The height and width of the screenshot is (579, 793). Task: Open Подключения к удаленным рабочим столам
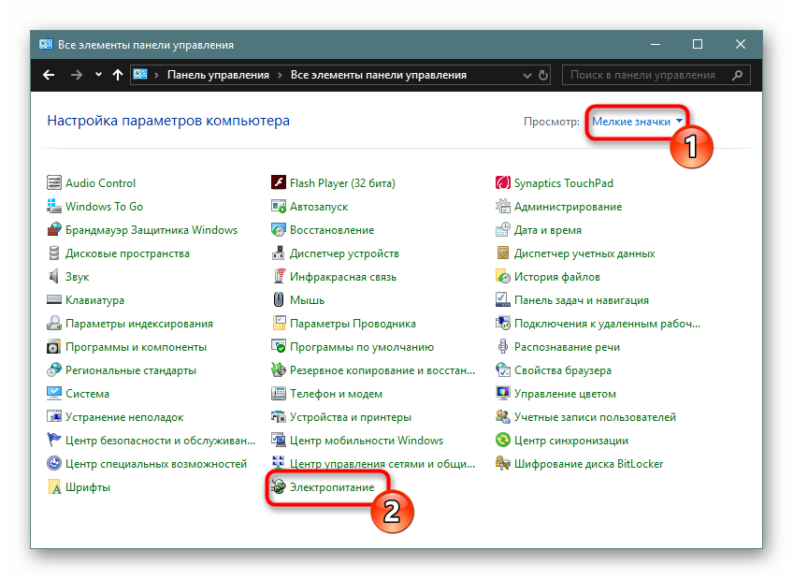click(x=607, y=323)
